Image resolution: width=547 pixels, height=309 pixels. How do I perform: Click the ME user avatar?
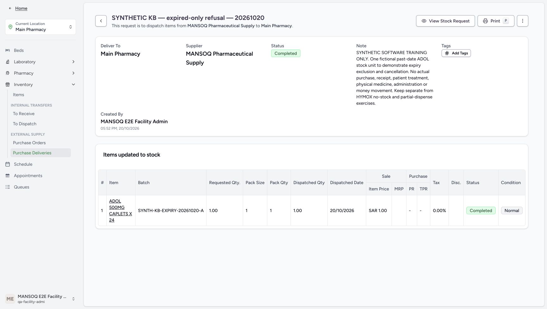[10, 299]
